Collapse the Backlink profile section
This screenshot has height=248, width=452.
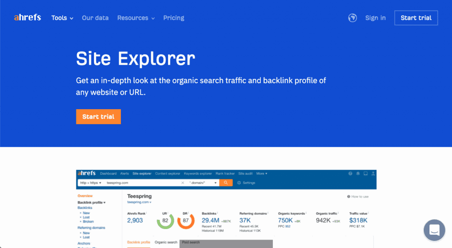(91, 203)
